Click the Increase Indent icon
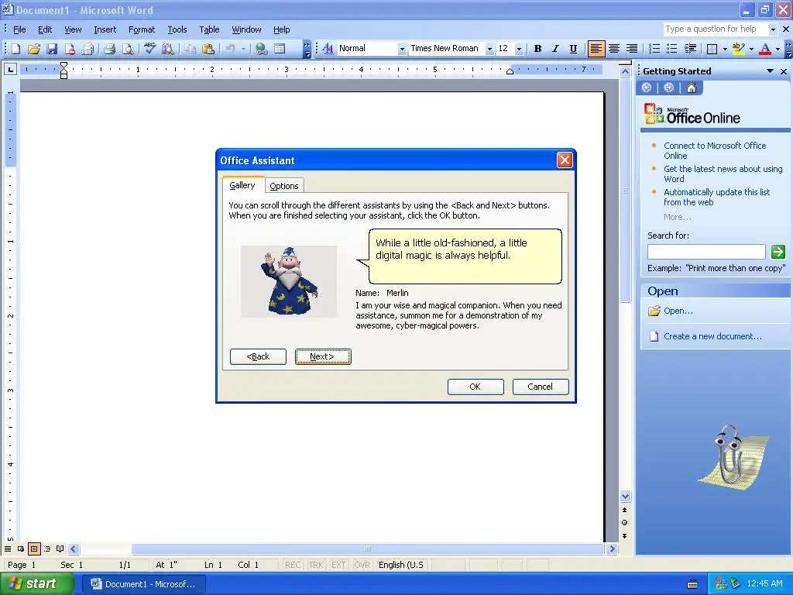Viewport: 793px width, 595px height. coord(690,49)
